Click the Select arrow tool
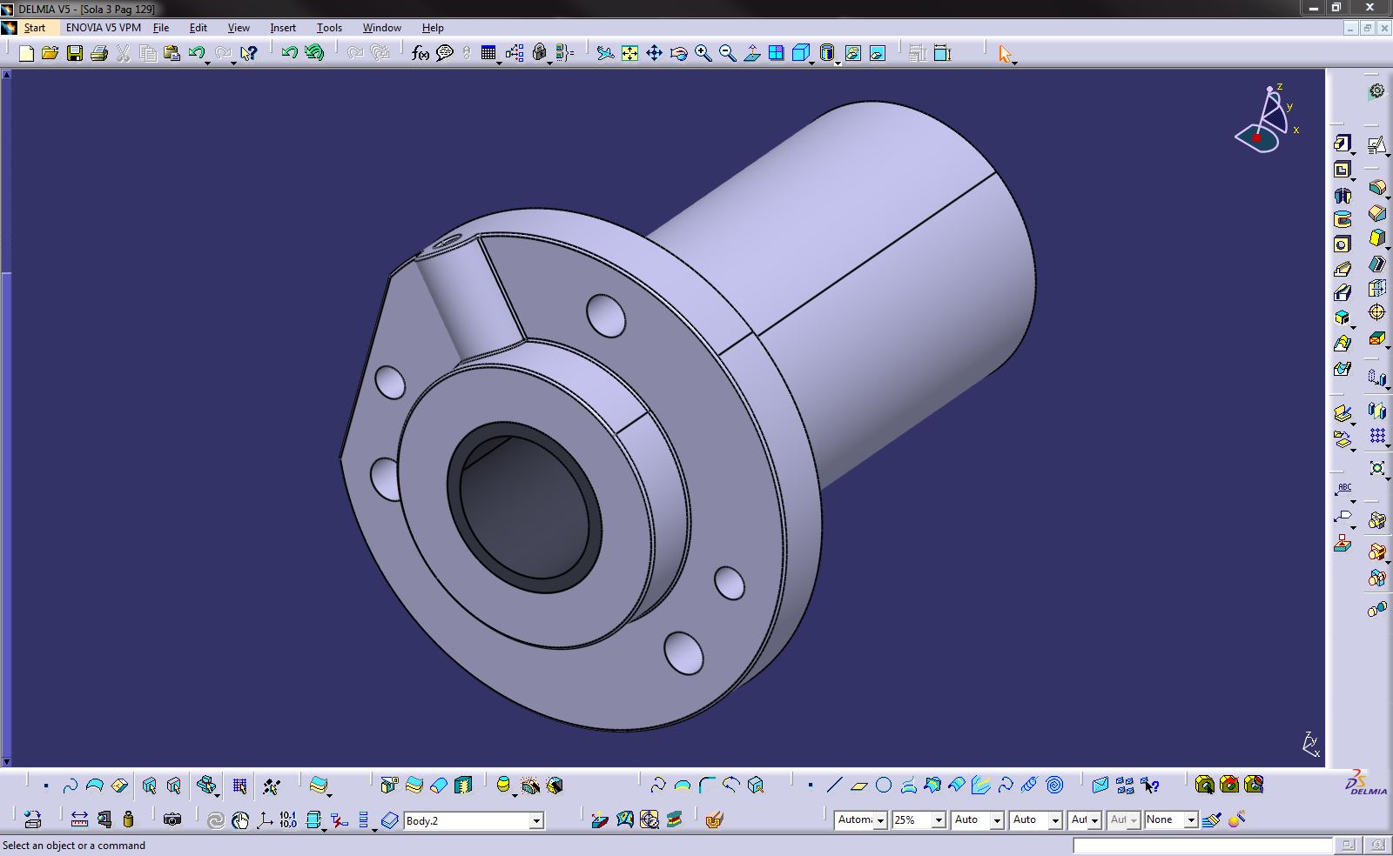This screenshot has height=856, width=1393. coord(1005,53)
